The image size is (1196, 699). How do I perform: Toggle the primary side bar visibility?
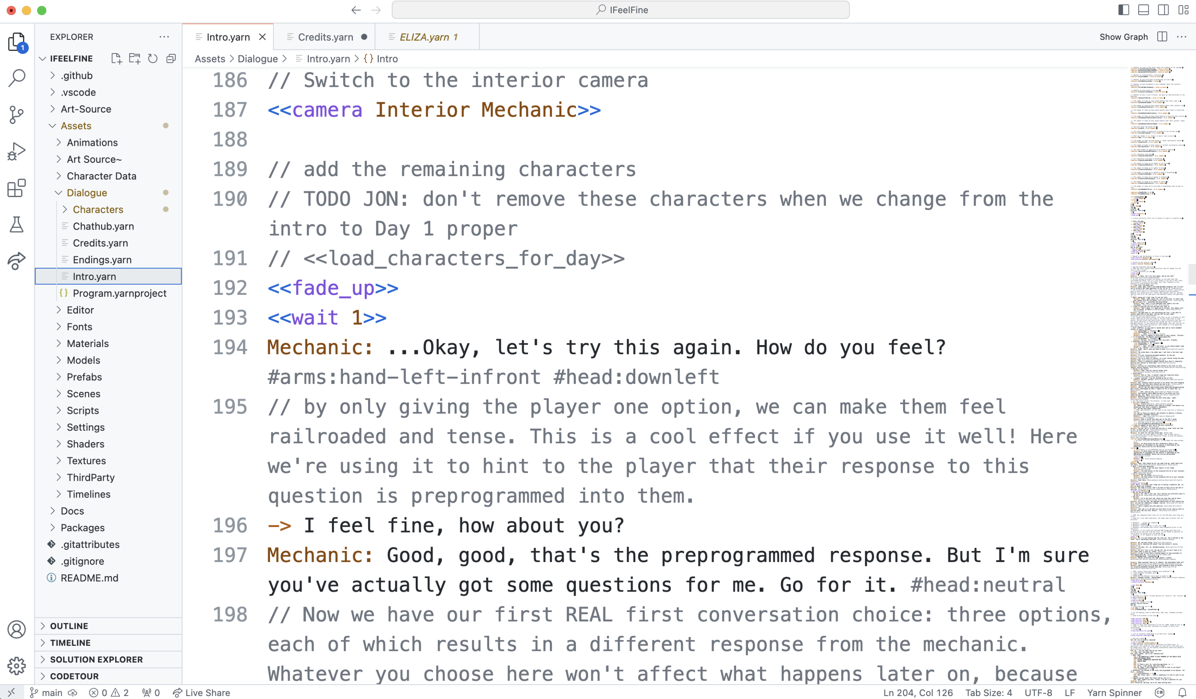pyautogui.click(x=1123, y=10)
